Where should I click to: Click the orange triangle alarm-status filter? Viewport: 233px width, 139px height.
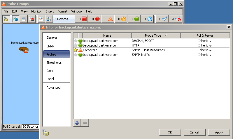click(110, 19)
